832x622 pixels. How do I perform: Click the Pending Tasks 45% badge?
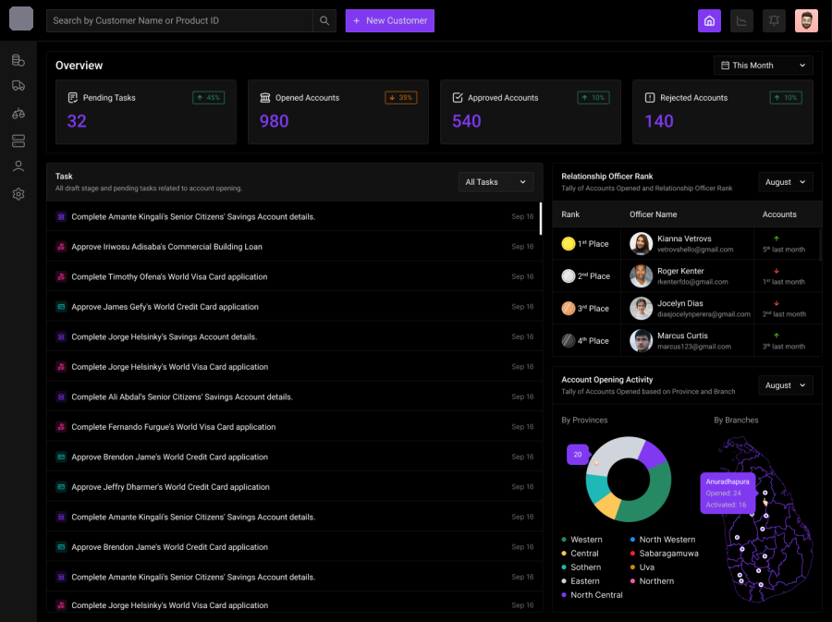click(x=209, y=98)
